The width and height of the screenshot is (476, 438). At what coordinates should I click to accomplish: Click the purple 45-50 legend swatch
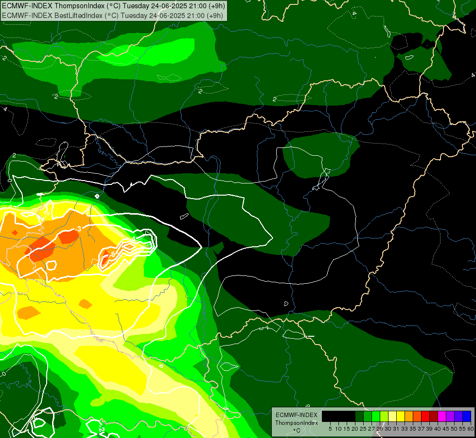(450, 416)
